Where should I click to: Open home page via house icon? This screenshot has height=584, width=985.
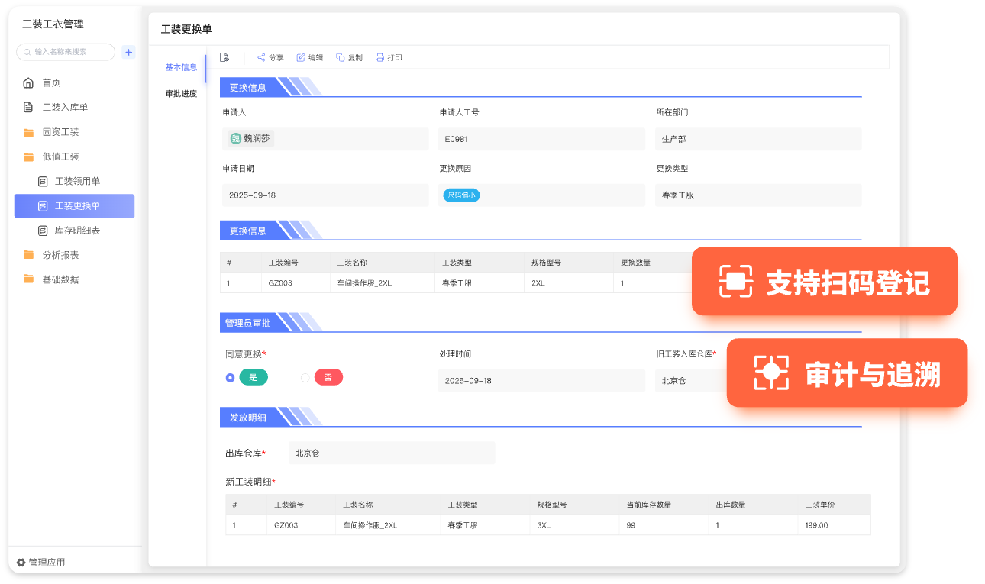28,82
